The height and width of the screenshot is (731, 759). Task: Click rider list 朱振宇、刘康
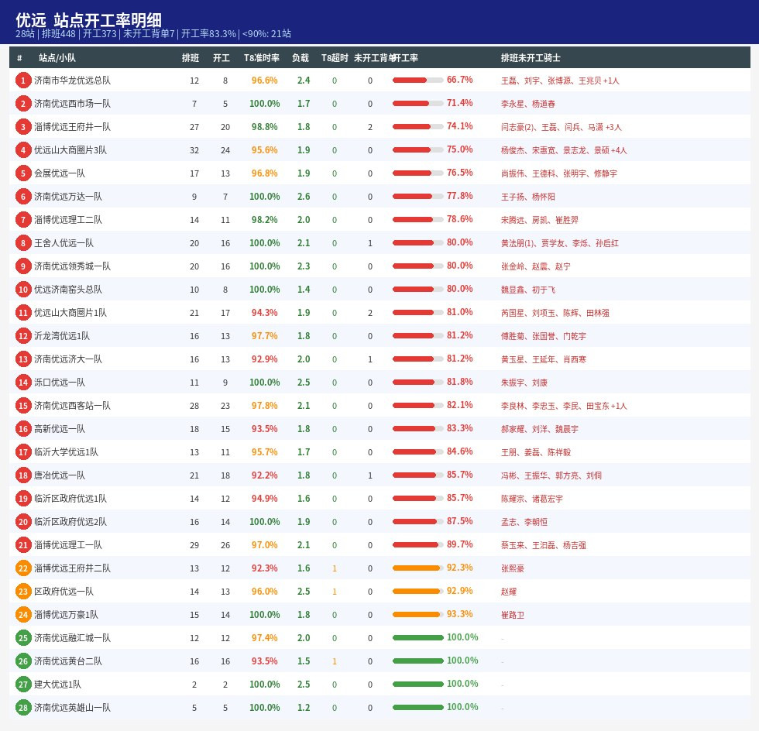524,383
